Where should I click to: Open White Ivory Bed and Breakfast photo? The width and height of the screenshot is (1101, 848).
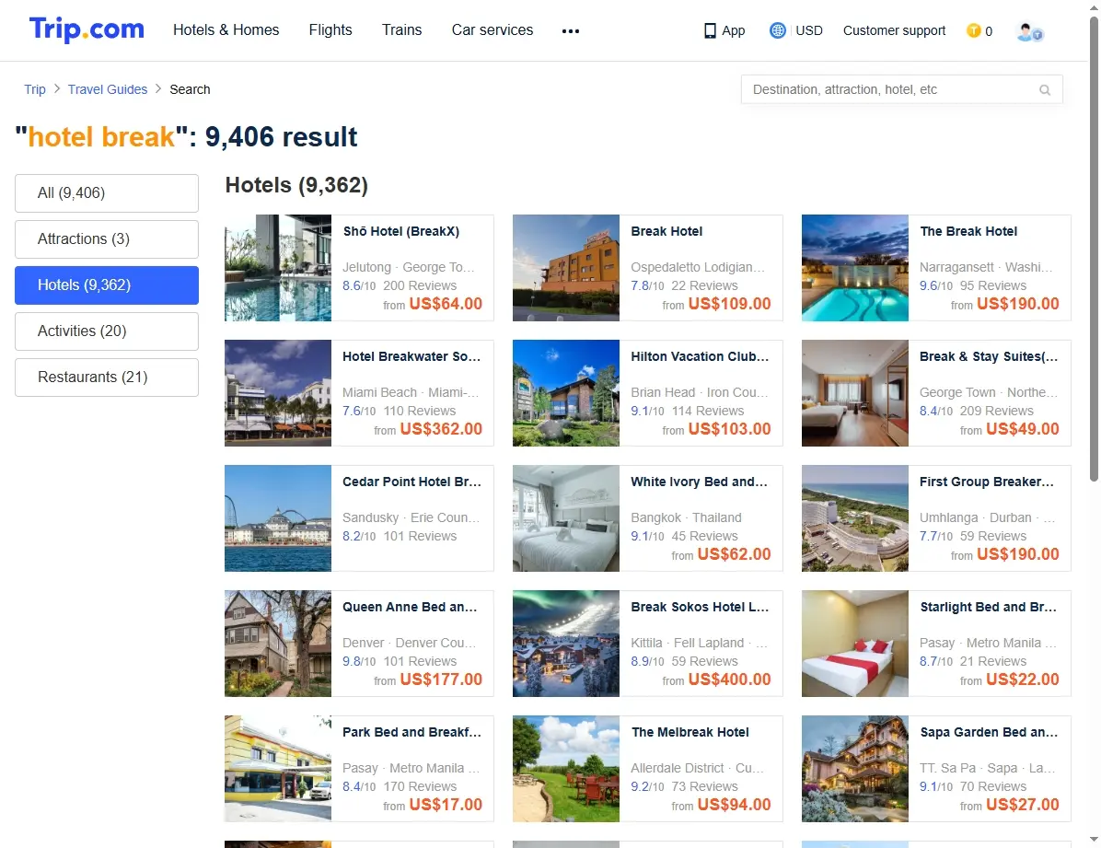[x=566, y=518]
